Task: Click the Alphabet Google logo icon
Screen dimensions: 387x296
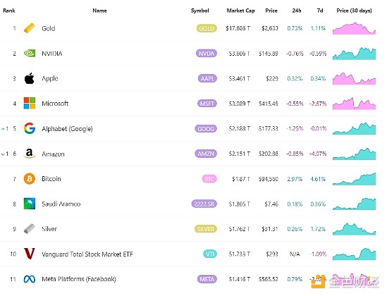Action: tap(30, 128)
